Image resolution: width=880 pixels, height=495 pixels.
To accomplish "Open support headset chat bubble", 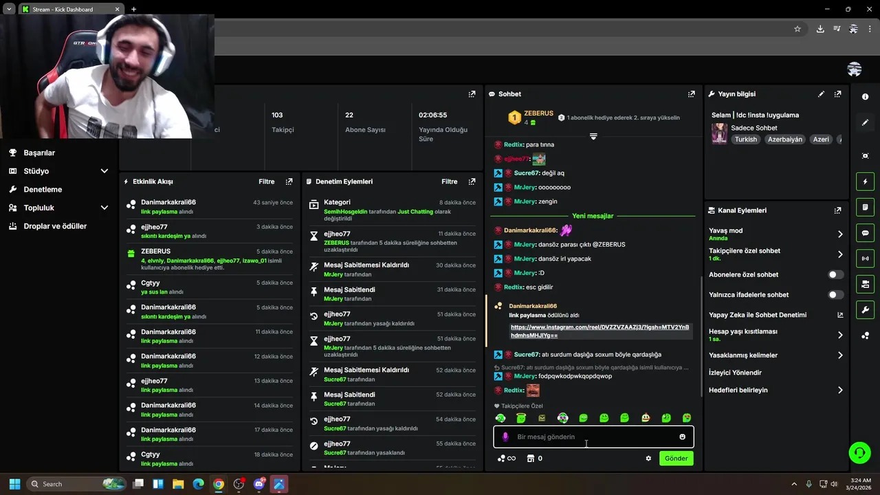I will click(859, 452).
